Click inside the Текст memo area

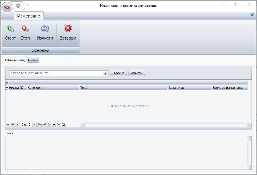(x=126, y=153)
